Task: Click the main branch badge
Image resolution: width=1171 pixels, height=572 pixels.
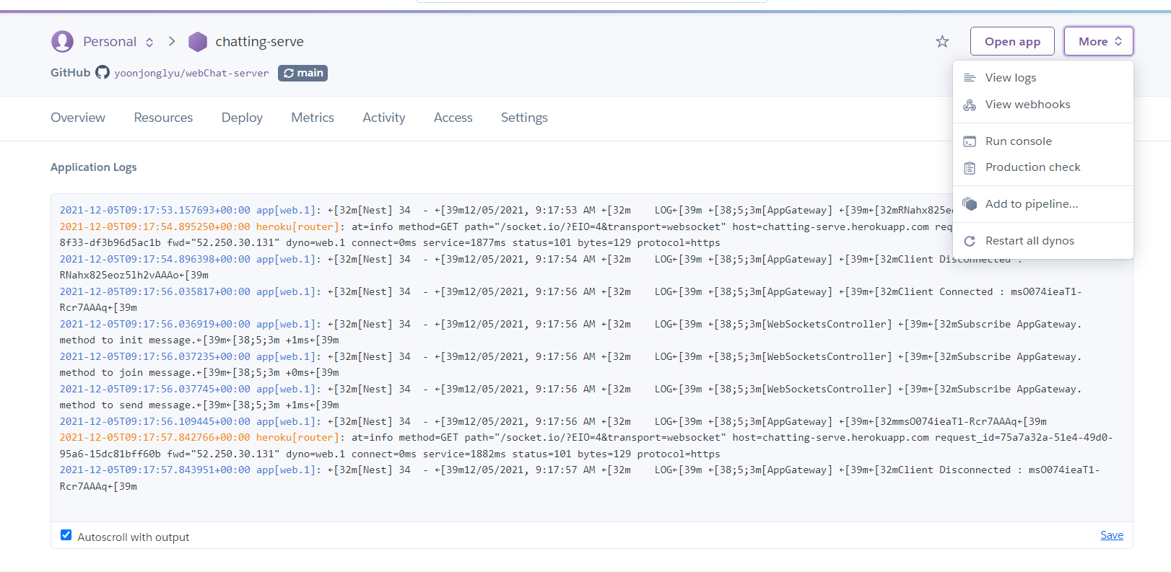Action: tap(302, 73)
